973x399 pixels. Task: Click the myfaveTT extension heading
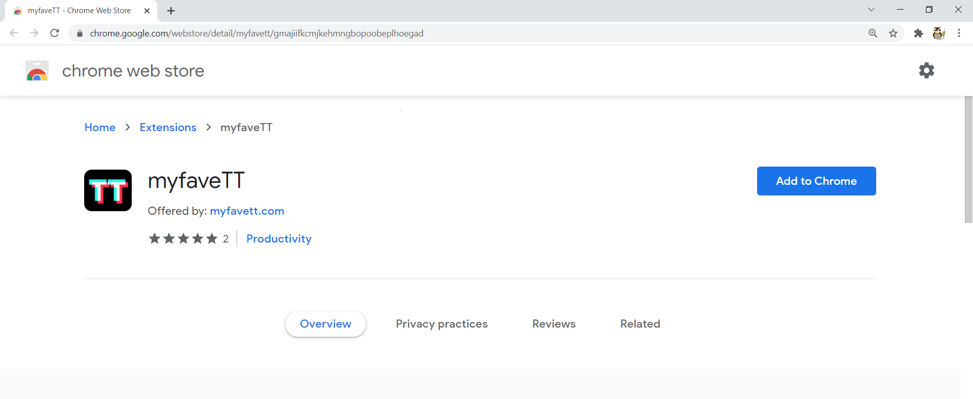coord(196,181)
